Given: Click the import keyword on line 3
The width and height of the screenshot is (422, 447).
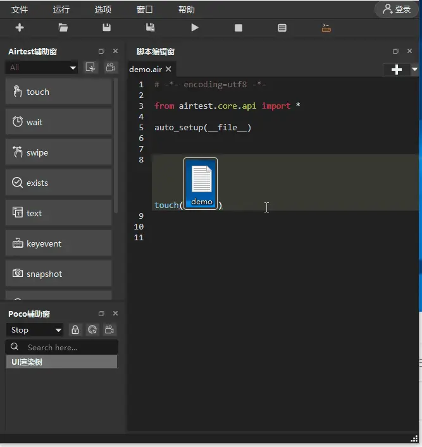Looking at the screenshot, I should pos(276,106).
